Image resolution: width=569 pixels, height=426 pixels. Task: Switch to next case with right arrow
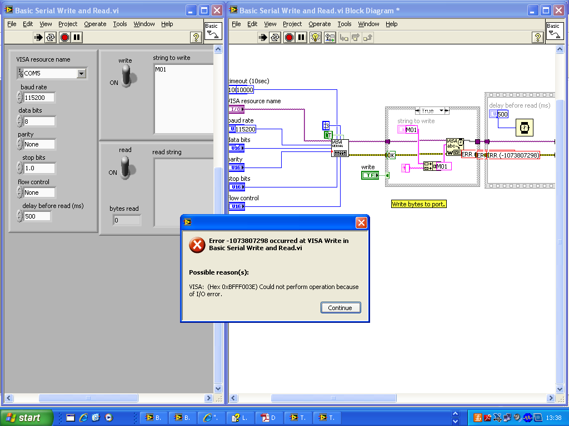(447, 111)
